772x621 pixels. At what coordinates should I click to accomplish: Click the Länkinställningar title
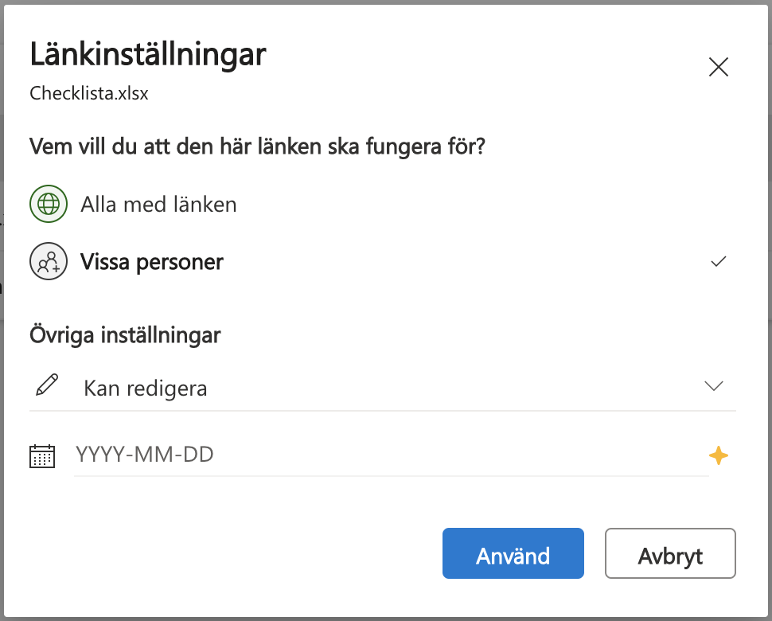coord(147,55)
